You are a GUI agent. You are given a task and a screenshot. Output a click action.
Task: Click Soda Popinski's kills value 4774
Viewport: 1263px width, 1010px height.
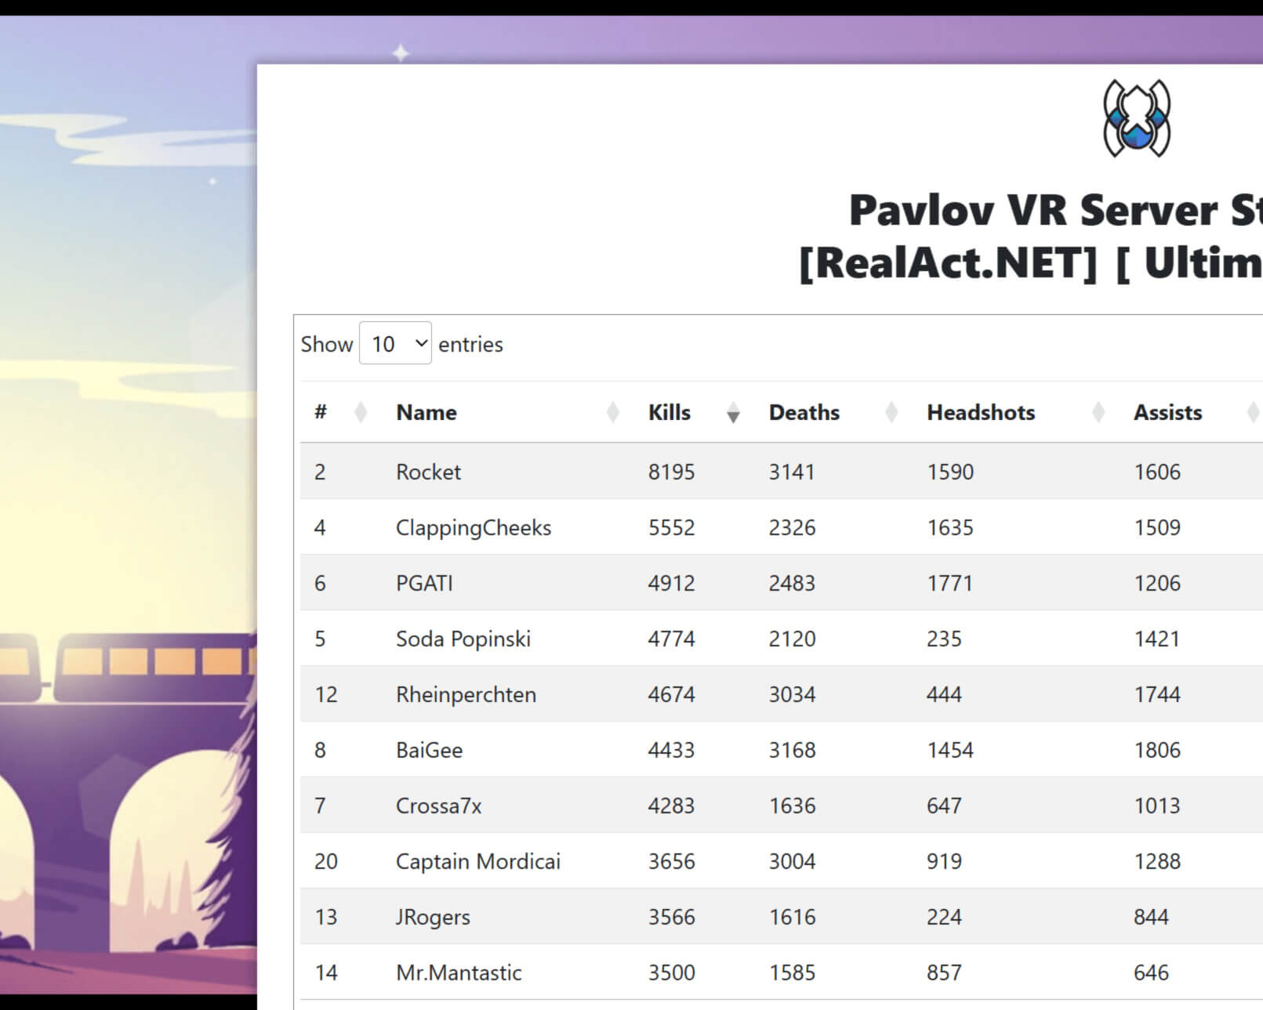(671, 639)
